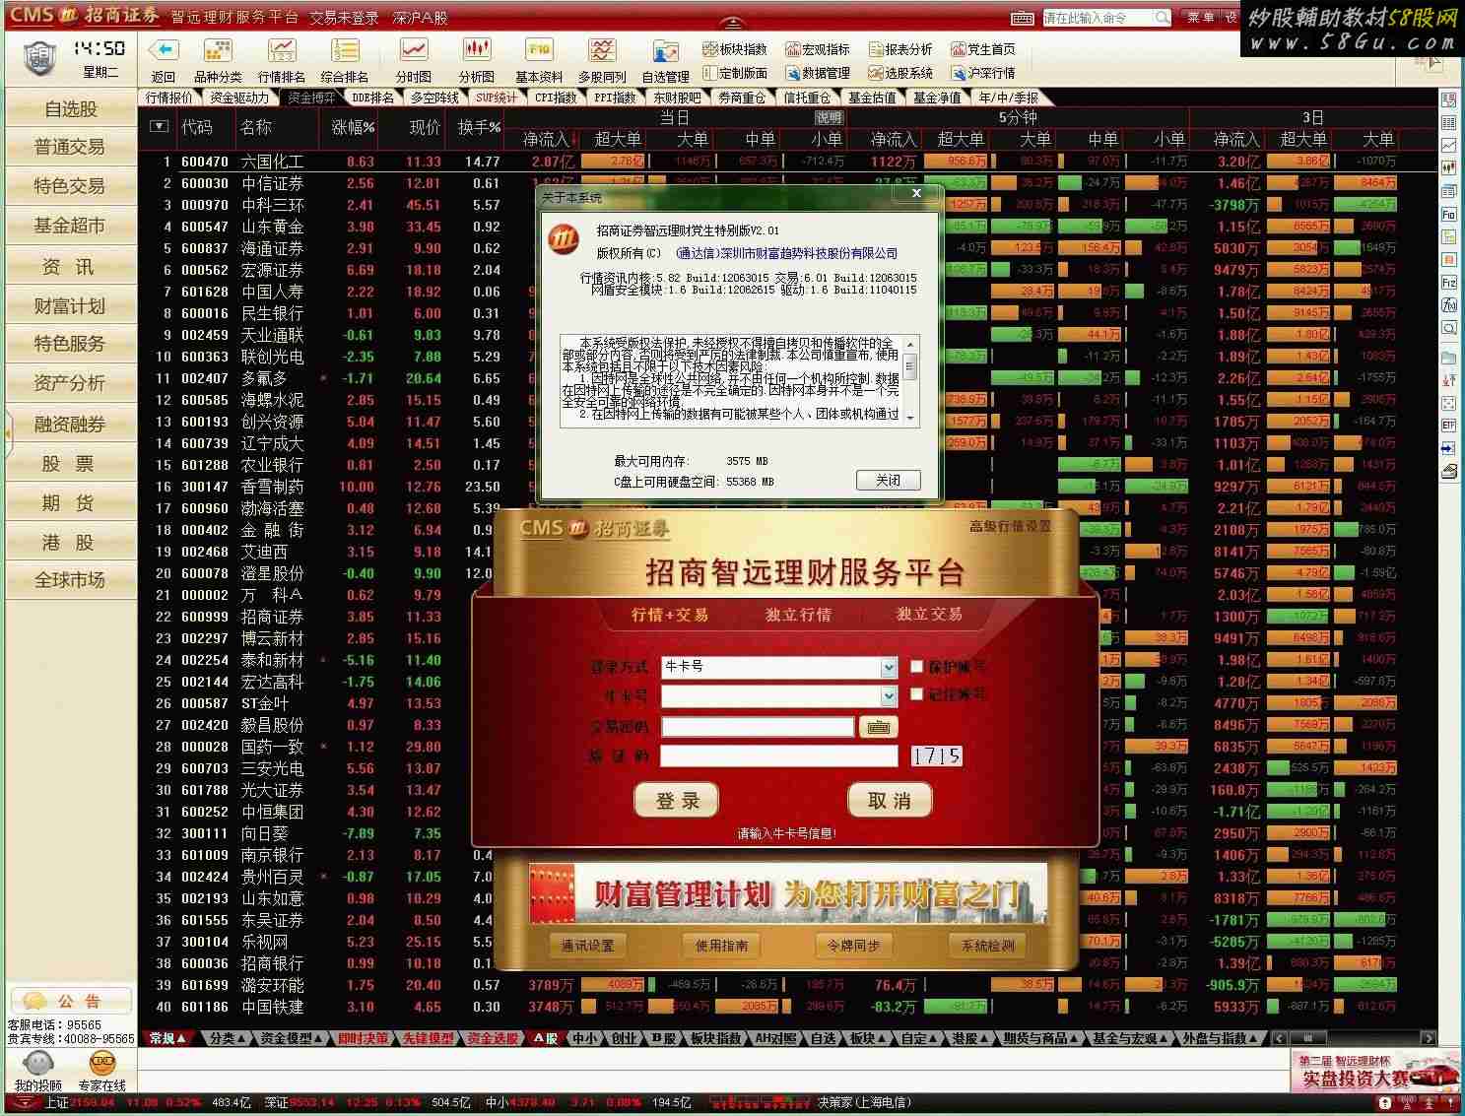Open 报表分析 toolbar item
This screenshot has height=1116, width=1465.
tap(900, 49)
